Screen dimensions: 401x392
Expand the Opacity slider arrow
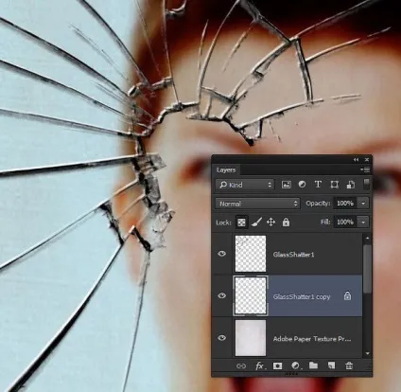(363, 204)
